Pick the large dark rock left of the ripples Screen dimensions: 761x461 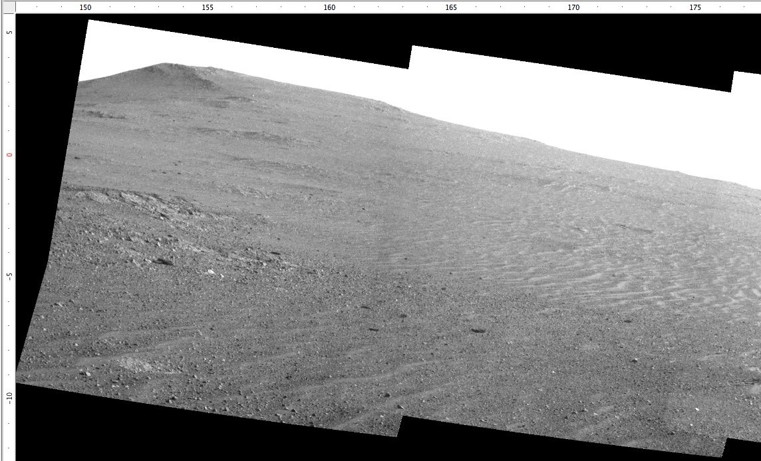(478, 330)
